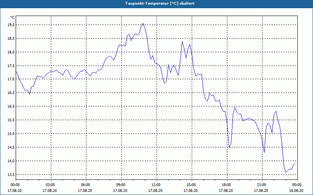313x195 pixels.
Task: Click the 21:00 time label
Action: (262, 185)
